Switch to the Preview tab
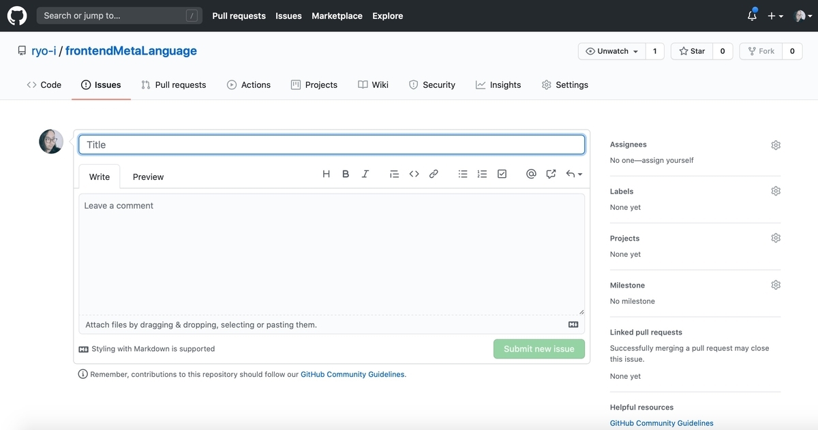Image resolution: width=818 pixels, height=430 pixels. 148,176
